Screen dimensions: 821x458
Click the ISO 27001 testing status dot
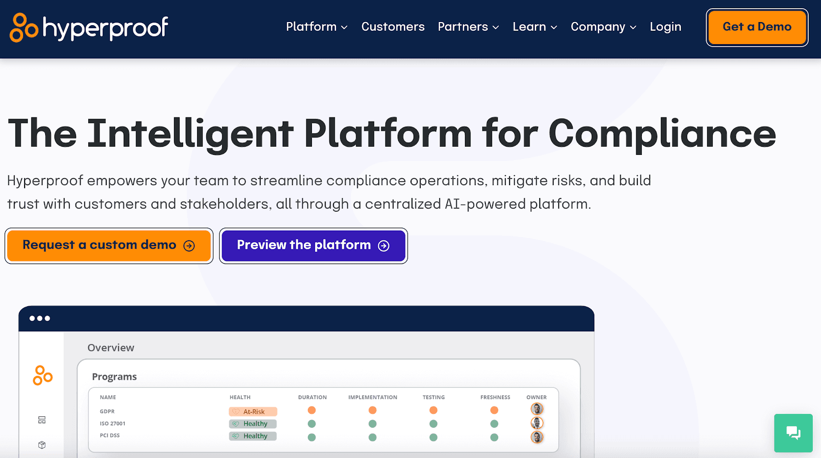coord(434,424)
